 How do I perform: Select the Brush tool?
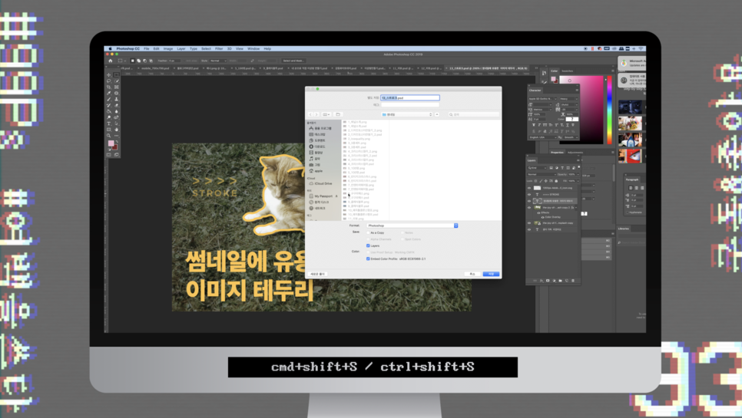click(x=109, y=99)
